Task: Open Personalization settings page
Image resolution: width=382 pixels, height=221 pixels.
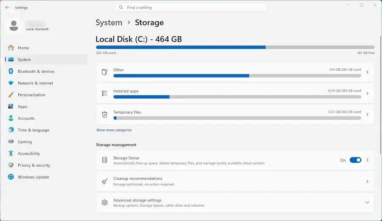Action: [46, 95]
